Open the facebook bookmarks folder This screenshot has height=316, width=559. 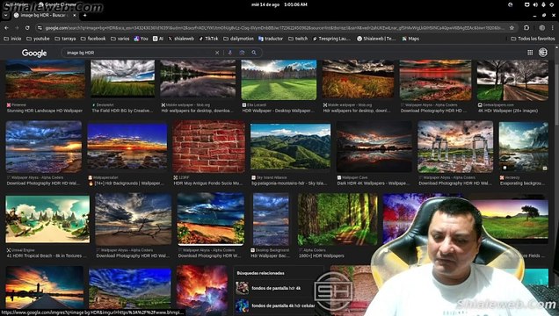tap(93, 39)
